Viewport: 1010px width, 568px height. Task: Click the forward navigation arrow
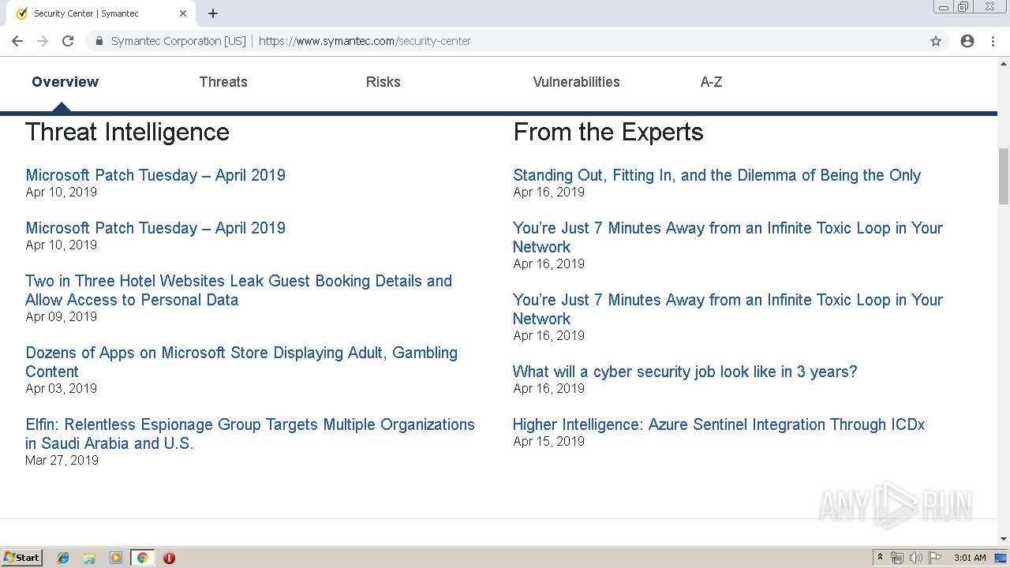(x=43, y=41)
